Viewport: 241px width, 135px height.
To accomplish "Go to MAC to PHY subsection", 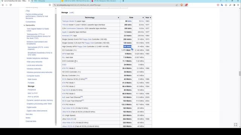I will click(33, 93).
